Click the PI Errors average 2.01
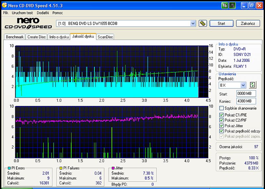Viewport: 265px width, 189px height. [46, 173]
